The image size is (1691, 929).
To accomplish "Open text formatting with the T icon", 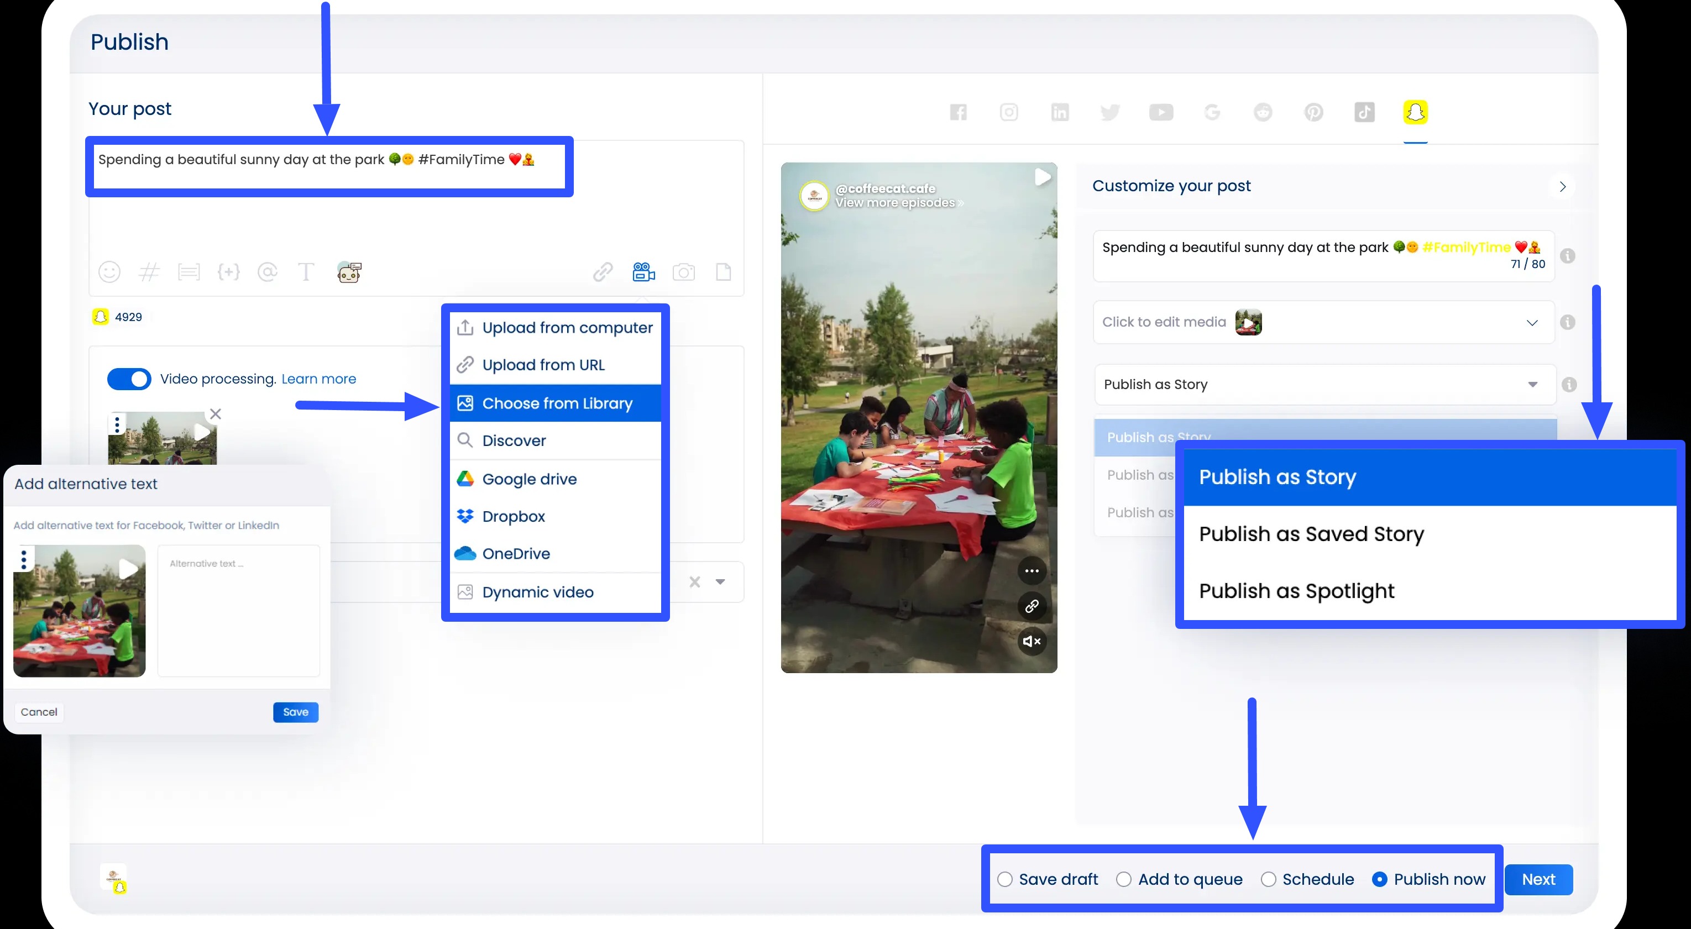I will click(306, 271).
